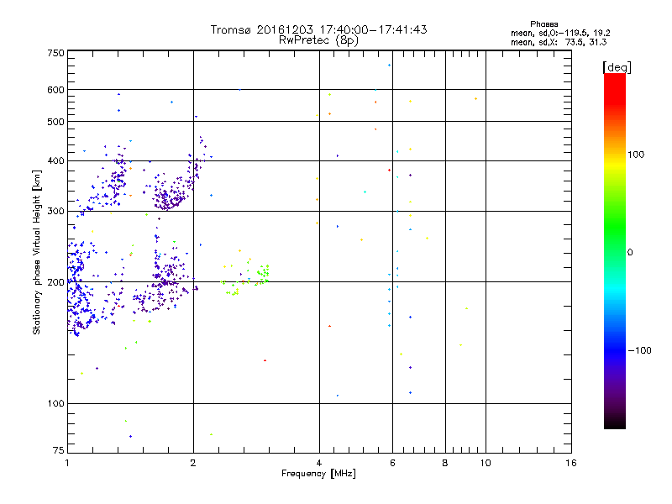Click the '200' height axis tick label

tap(55, 282)
